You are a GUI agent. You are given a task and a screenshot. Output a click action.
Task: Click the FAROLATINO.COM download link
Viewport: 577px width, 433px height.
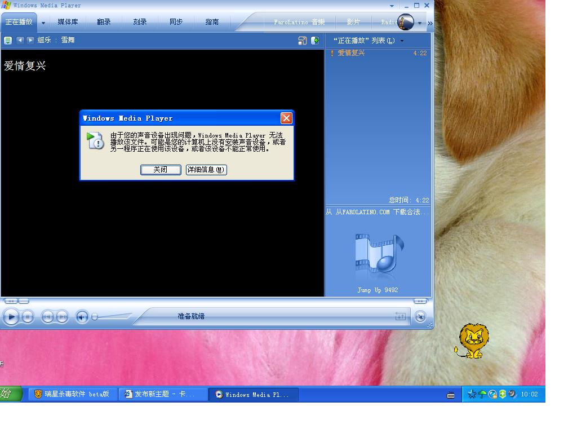[x=378, y=212]
